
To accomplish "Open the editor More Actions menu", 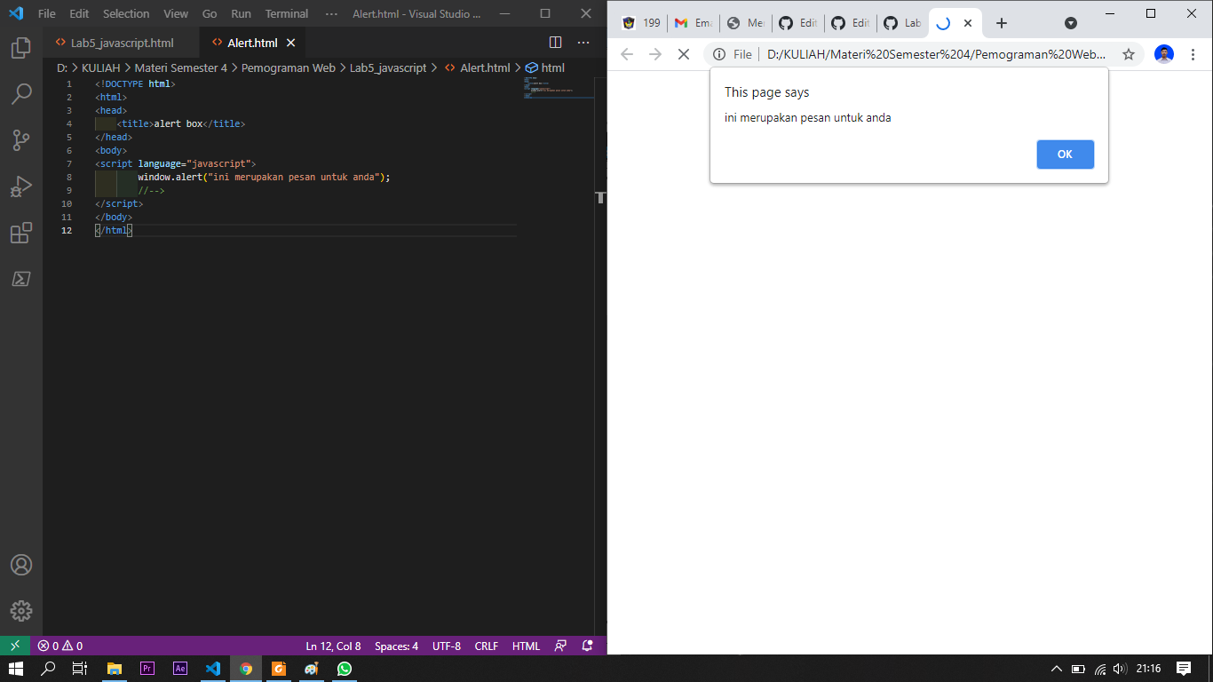I will [x=583, y=42].
